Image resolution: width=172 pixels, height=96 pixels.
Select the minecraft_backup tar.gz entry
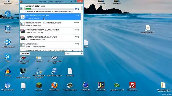pos(50,50)
